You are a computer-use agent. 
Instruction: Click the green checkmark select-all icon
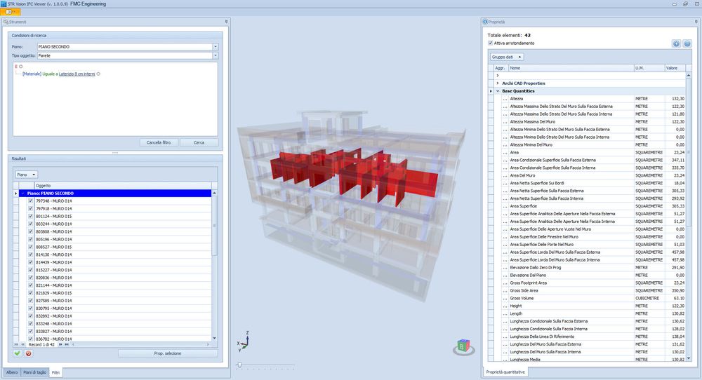point(18,353)
